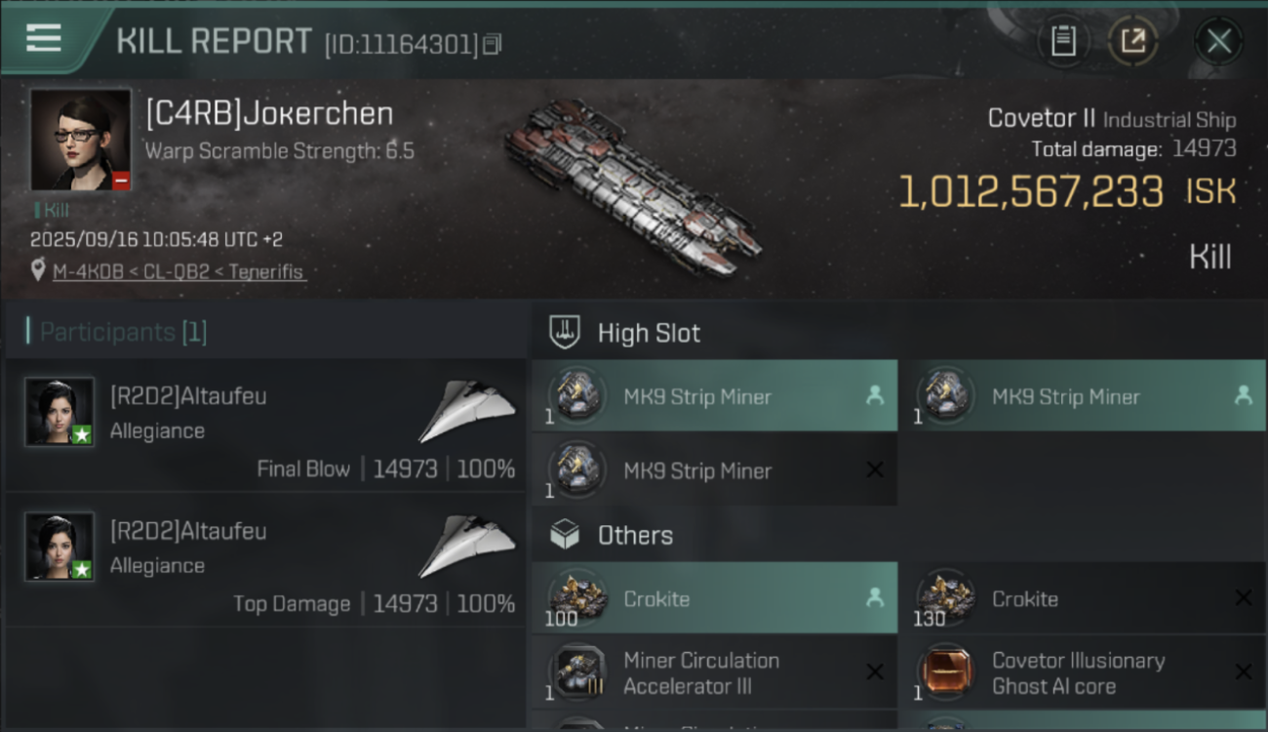1268x732 pixels.
Task: Open the Final Blow Altaufeu portrait
Action: tap(59, 412)
